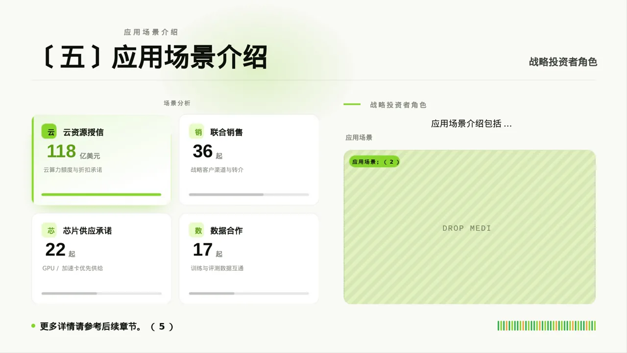Open the DROP MEDI media placeholder

point(470,227)
